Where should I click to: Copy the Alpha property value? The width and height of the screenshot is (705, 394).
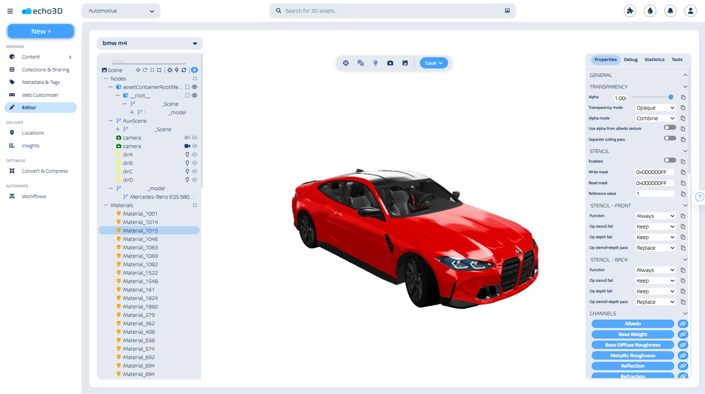(683, 97)
